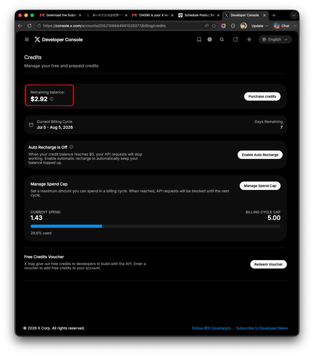Click Redeem Voucher button
This screenshot has height=356, width=314.
click(268, 264)
